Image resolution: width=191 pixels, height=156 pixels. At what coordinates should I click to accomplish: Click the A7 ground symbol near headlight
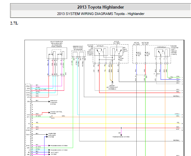pyautogui.click(x=112, y=82)
